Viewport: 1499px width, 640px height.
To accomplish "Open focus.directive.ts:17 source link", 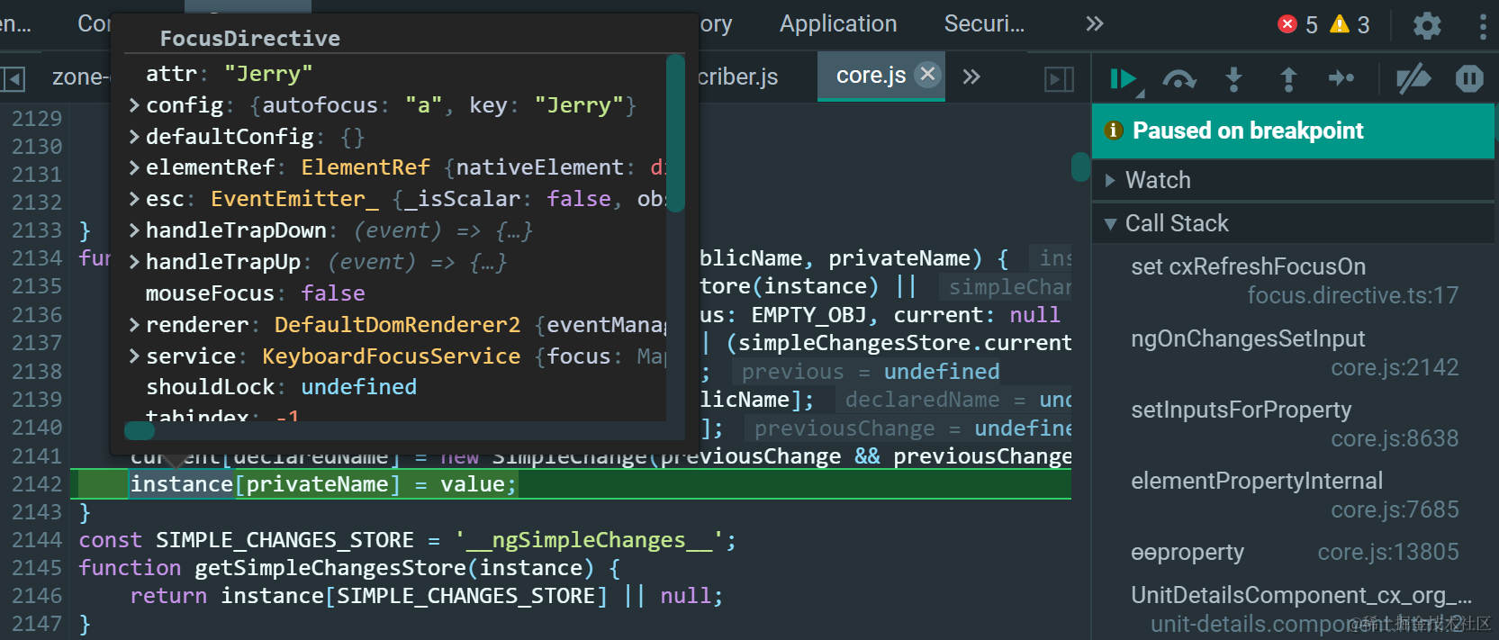I will [1352, 295].
